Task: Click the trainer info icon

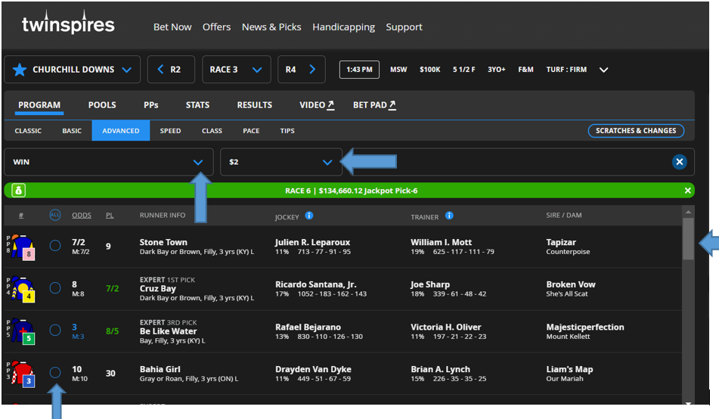Action: click(x=449, y=216)
